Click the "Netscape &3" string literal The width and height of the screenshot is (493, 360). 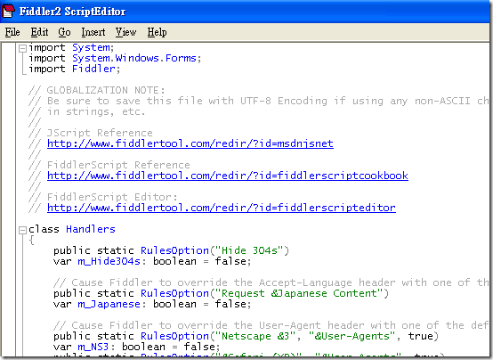255,336
